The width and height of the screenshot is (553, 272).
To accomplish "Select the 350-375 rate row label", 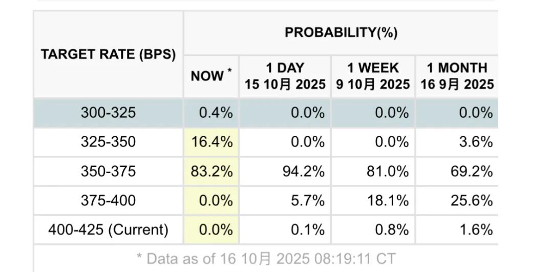I will pos(108,171).
